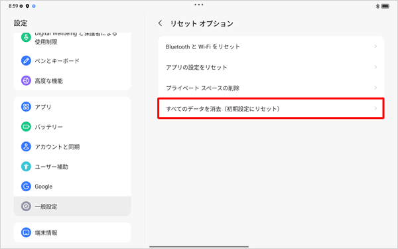Choose Bluetooth と Wi-Fi をリセット

[x=271, y=46]
